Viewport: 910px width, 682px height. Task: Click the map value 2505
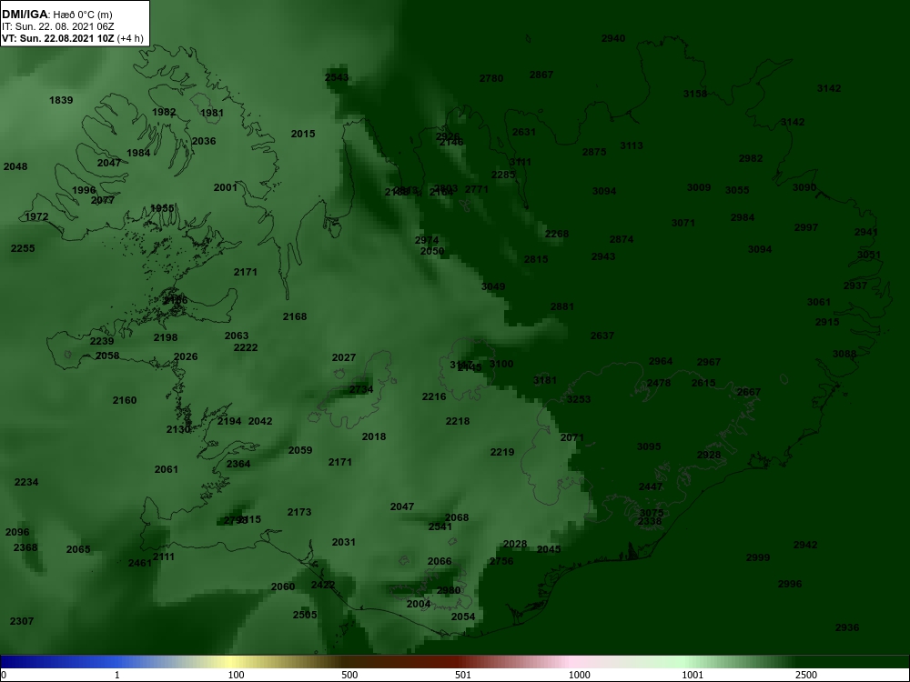click(x=305, y=615)
